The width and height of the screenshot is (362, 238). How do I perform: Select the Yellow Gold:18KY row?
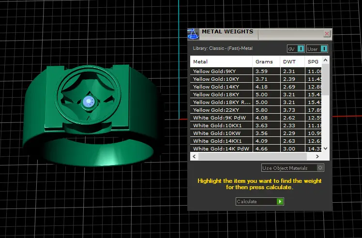point(256,94)
